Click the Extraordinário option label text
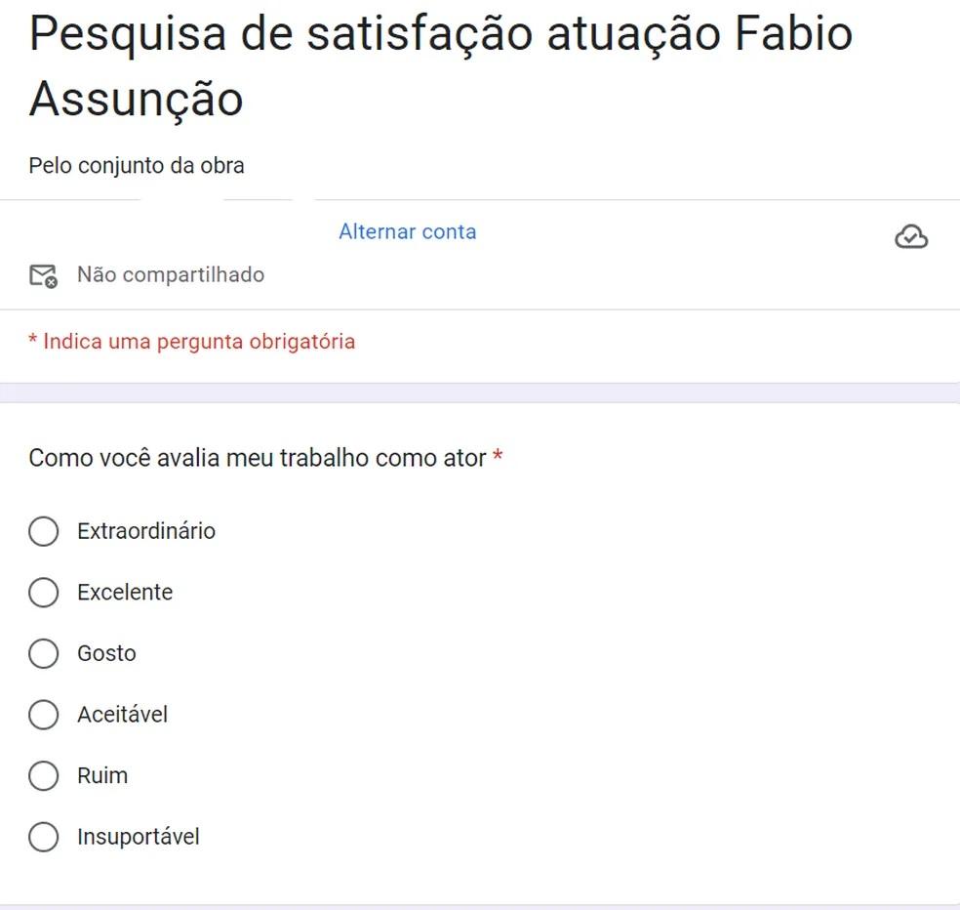Viewport: 960px width, 910px height. tap(146, 531)
